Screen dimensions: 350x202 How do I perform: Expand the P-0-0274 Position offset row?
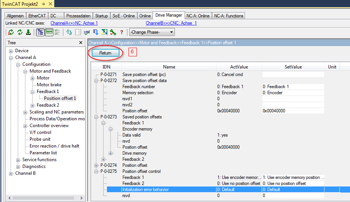coord(96,165)
